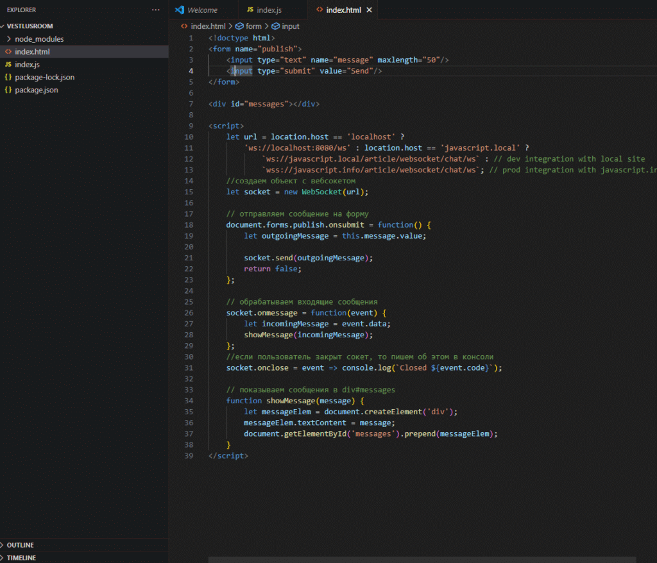
Task: Select index.html in the file explorer
Action: coord(32,52)
